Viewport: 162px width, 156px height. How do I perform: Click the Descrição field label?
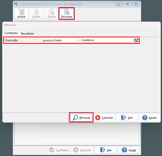click(x=12, y=40)
